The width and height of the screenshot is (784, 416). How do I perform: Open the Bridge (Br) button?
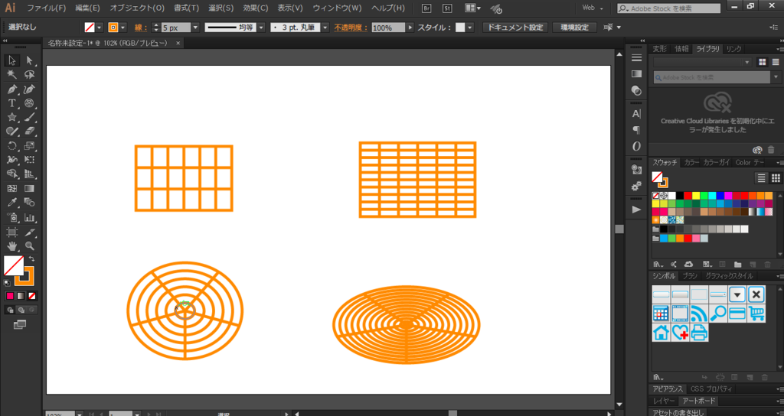point(426,8)
